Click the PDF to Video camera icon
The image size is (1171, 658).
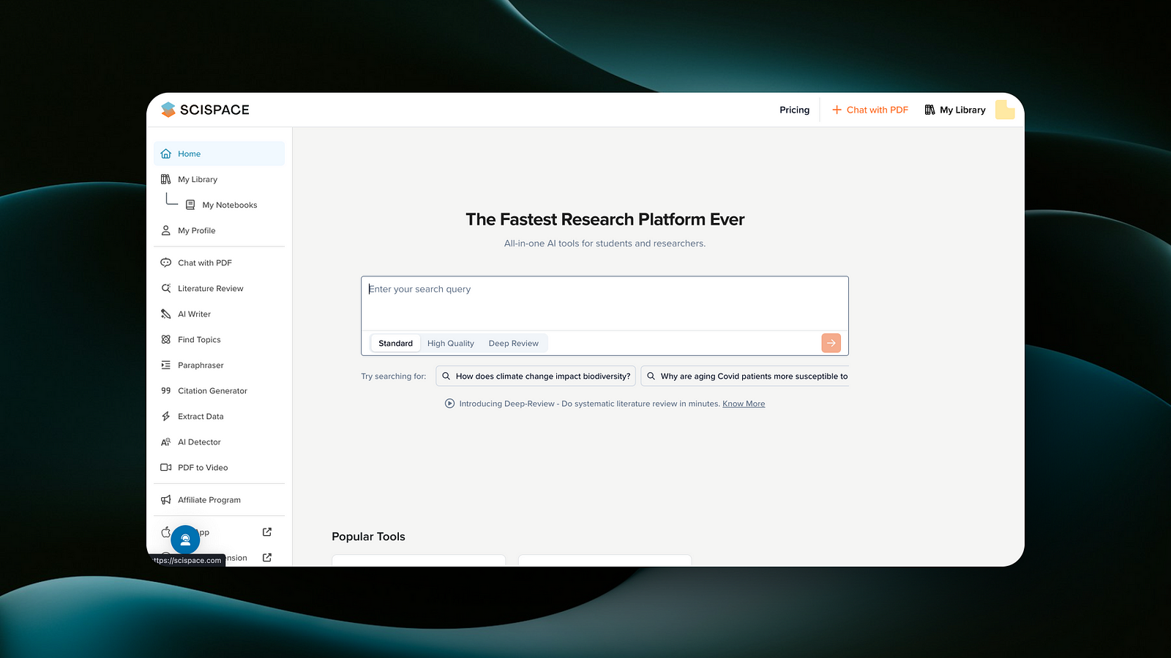[166, 467]
